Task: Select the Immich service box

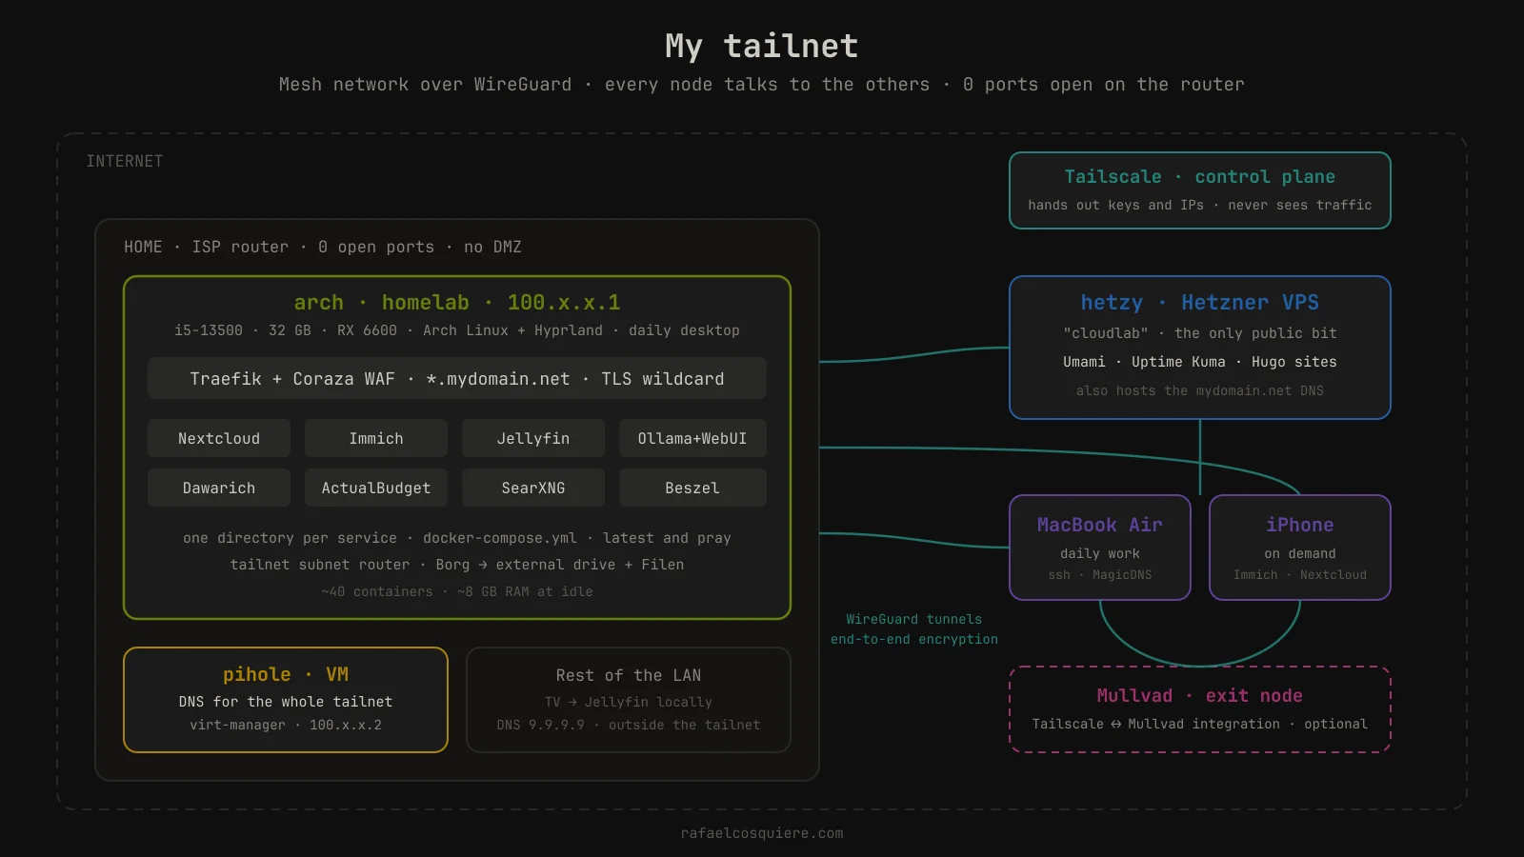Action: coord(376,438)
